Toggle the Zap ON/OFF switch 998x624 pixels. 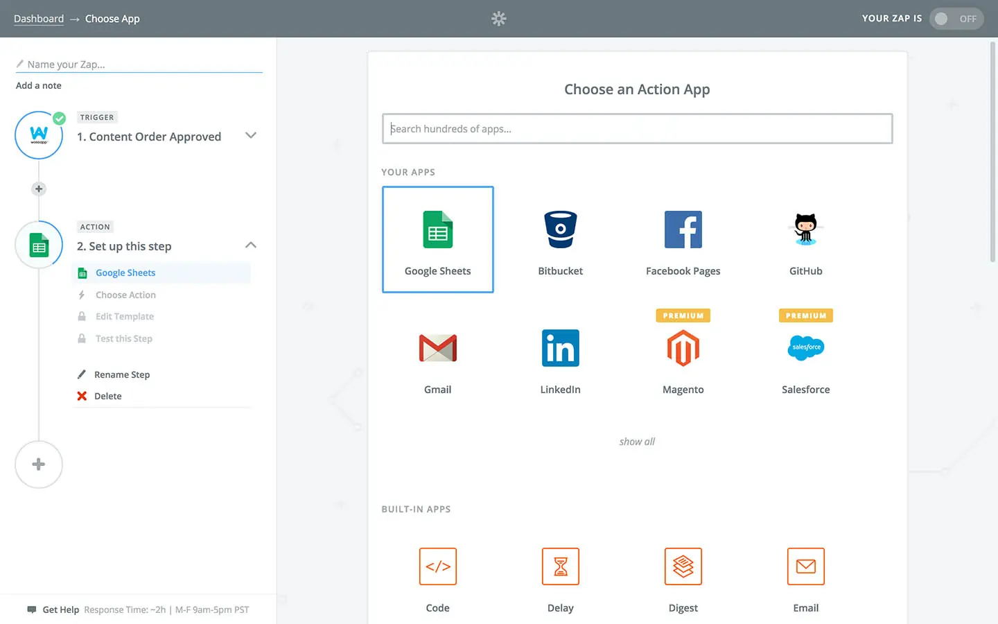(x=956, y=19)
